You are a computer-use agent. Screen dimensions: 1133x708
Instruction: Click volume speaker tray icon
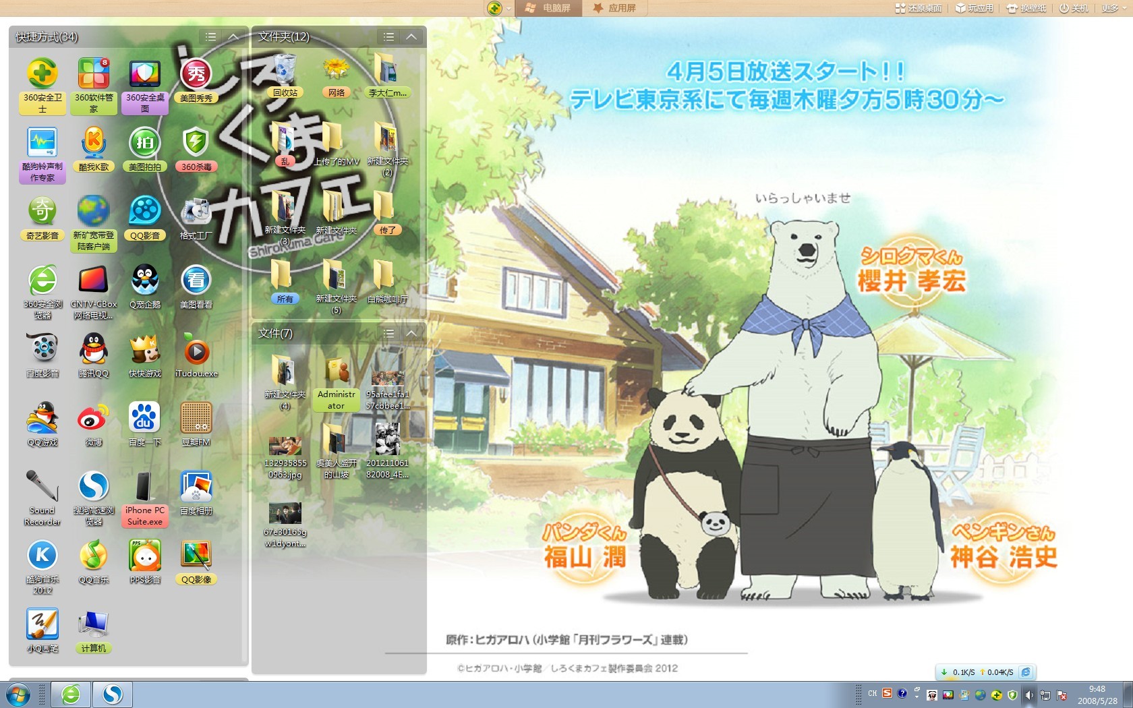point(1028,695)
